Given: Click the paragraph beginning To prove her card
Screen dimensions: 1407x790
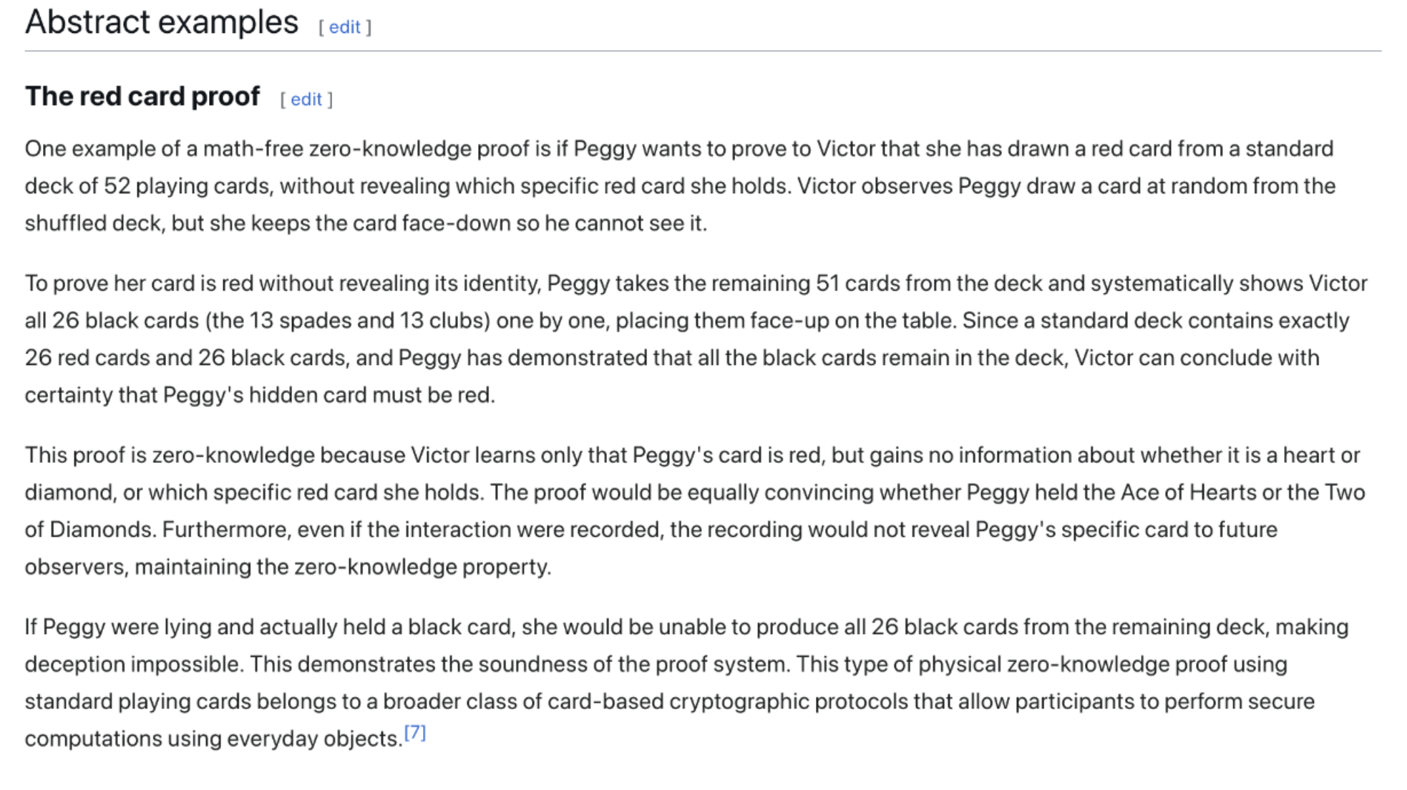Looking at the screenshot, I should click(x=696, y=339).
